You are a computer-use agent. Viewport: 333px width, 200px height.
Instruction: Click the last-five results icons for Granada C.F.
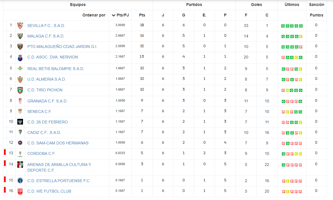click(x=292, y=101)
